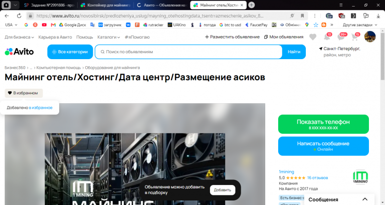Image resolution: width=385 pixels, height=205 pixels.
Task: Click Разместить объявление
Action: pos(232,37)
